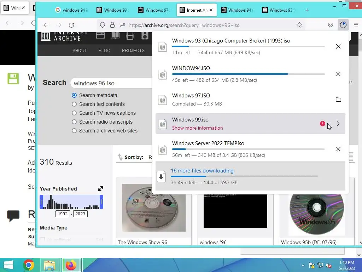Reload the archive.org search page
Screen dimensions: 362x272
click(71, 25)
